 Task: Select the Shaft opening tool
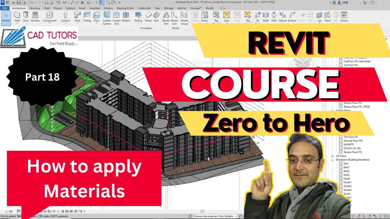click(266, 17)
